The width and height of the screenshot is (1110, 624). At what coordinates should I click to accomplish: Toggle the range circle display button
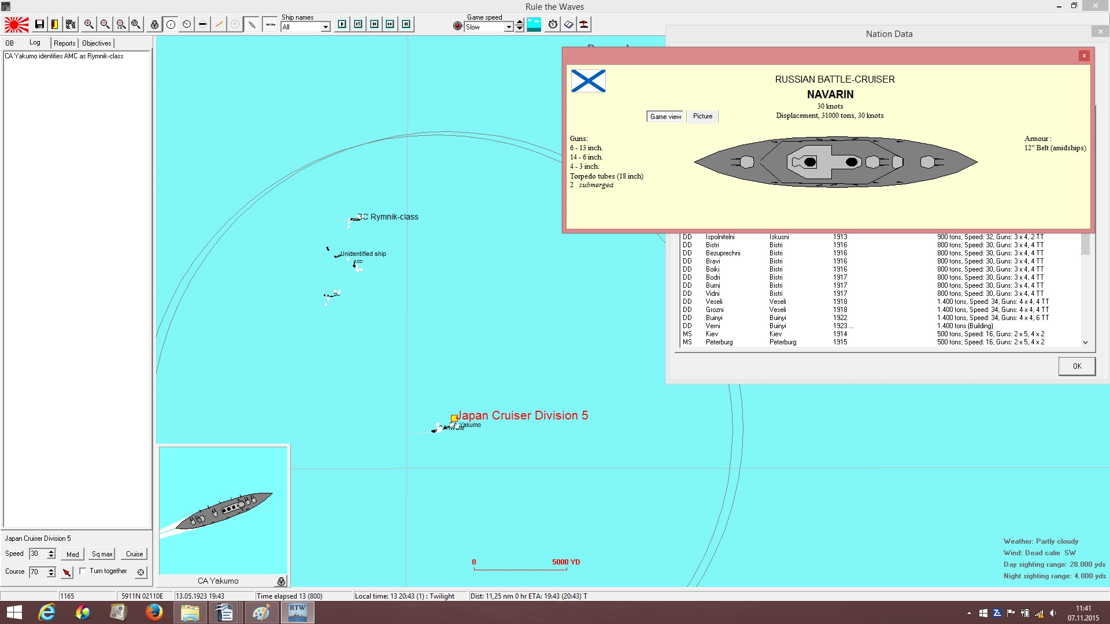[x=171, y=24]
